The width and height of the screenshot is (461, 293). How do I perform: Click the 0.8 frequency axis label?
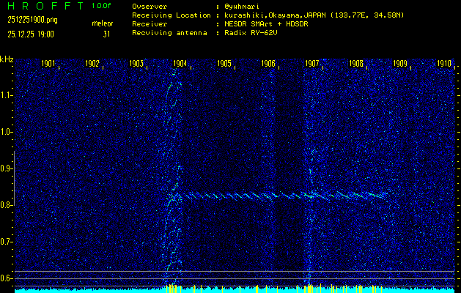pyautogui.click(x=5, y=205)
